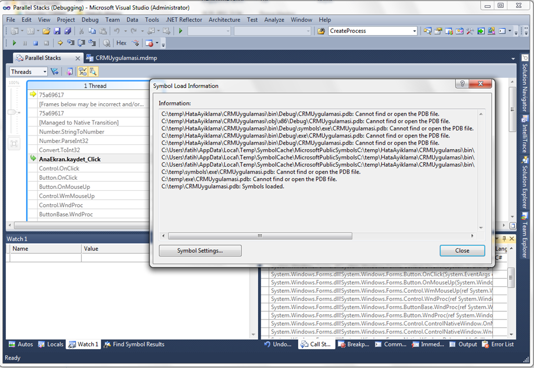Toggle Hex display mode
Image resolution: width=534 pixels, height=368 pixels.
(121, 43)
